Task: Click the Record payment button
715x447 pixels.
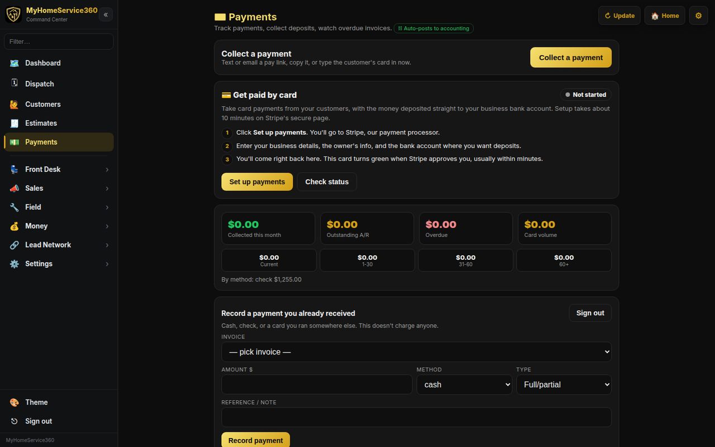Action: pyautogui.click(x=255, y=440)
